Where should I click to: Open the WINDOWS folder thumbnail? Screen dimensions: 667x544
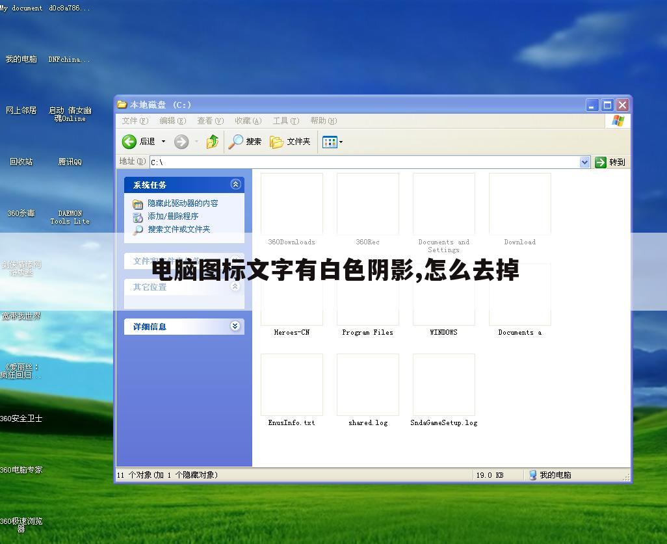[x=443, y=294]
